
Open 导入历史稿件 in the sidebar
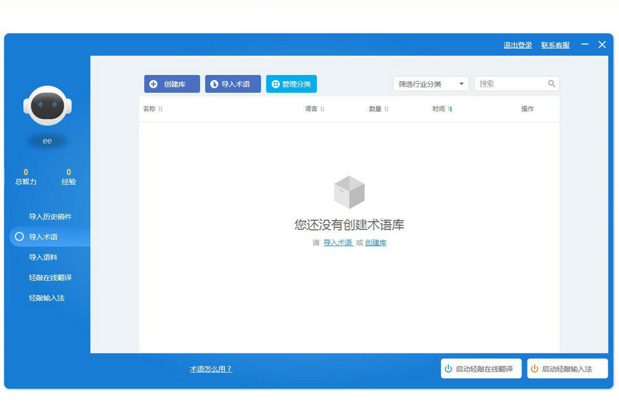coord(50,217)
